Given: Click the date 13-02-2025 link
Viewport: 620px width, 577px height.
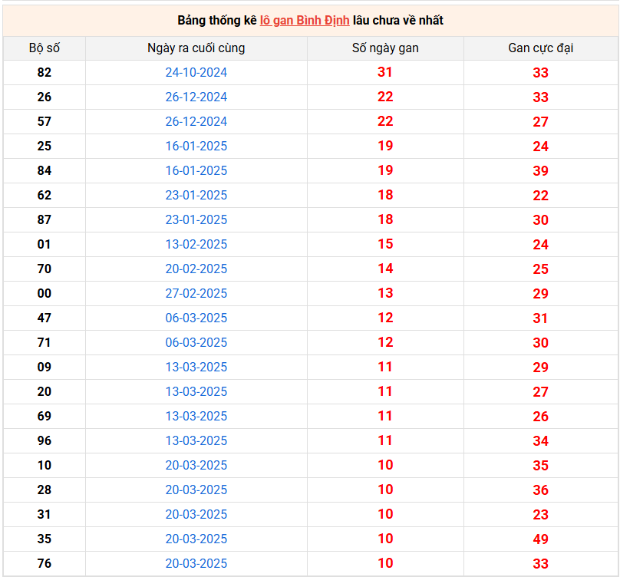Looking at the screenshot, I should pos(196,244).
